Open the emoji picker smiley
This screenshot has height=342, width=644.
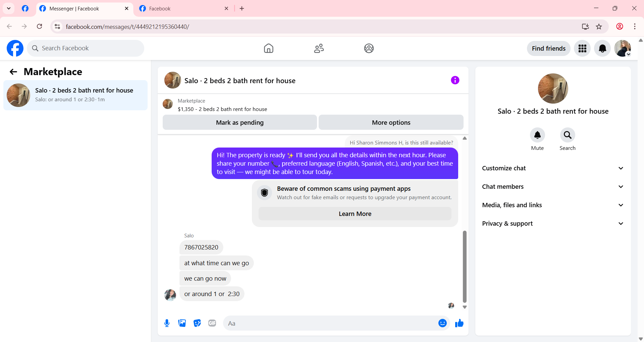[442, 323]
